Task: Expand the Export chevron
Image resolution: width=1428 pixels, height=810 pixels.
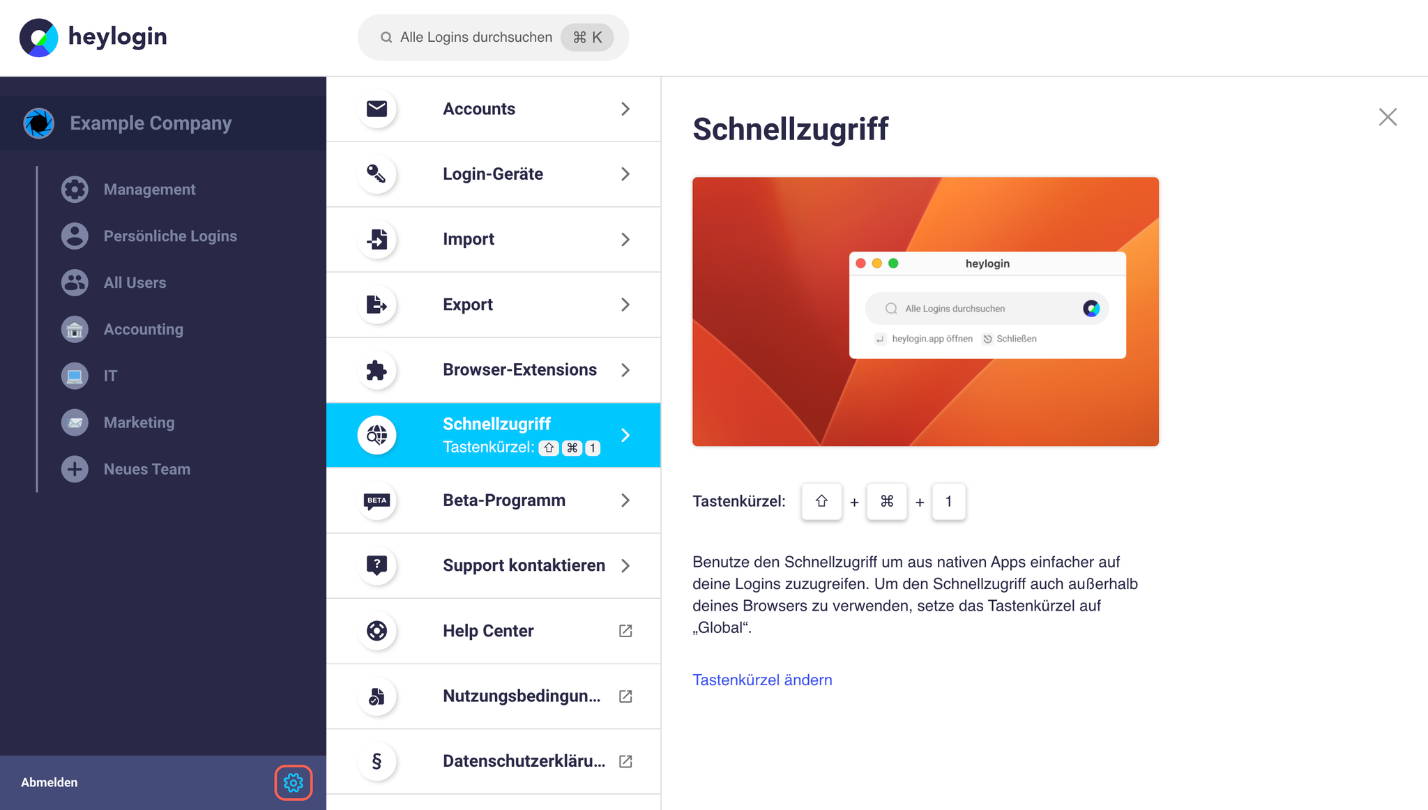Action: click(x=625, y=305)
